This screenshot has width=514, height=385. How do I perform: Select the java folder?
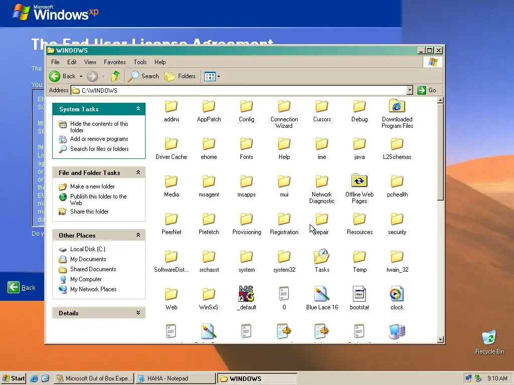pyautogui.click(x=359, y=148)
